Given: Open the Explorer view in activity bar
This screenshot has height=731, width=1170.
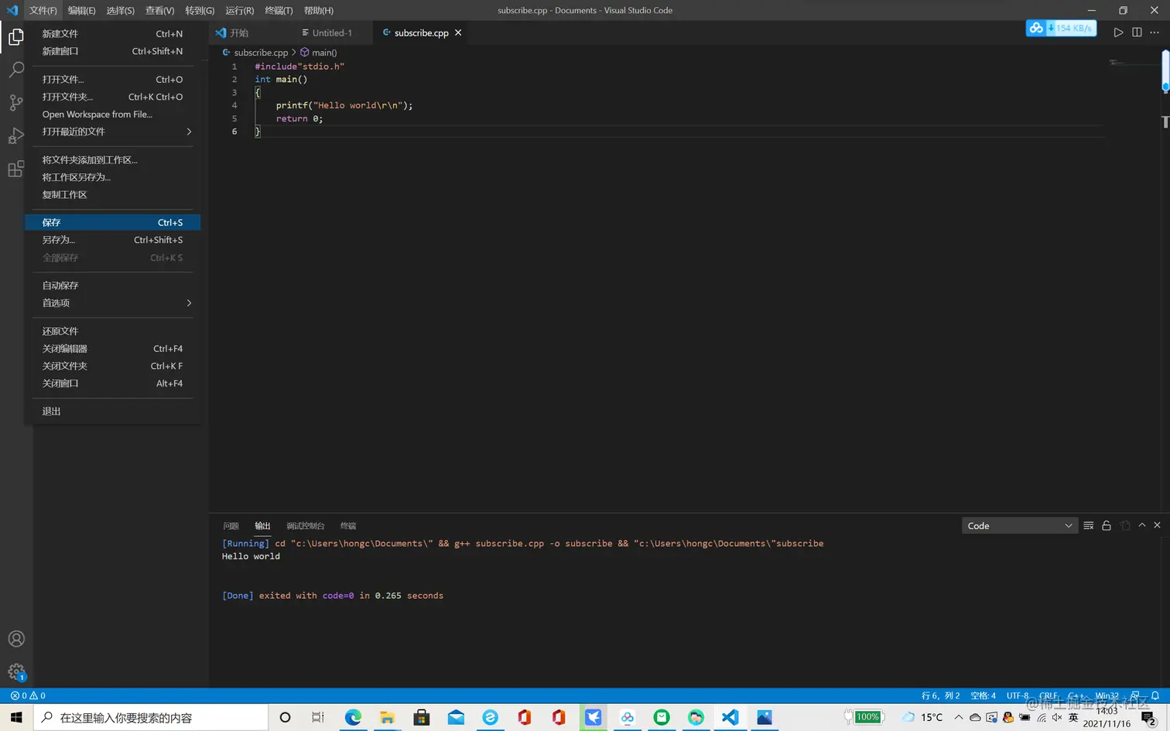Looking at the screenshot, I should click(15, 36).
